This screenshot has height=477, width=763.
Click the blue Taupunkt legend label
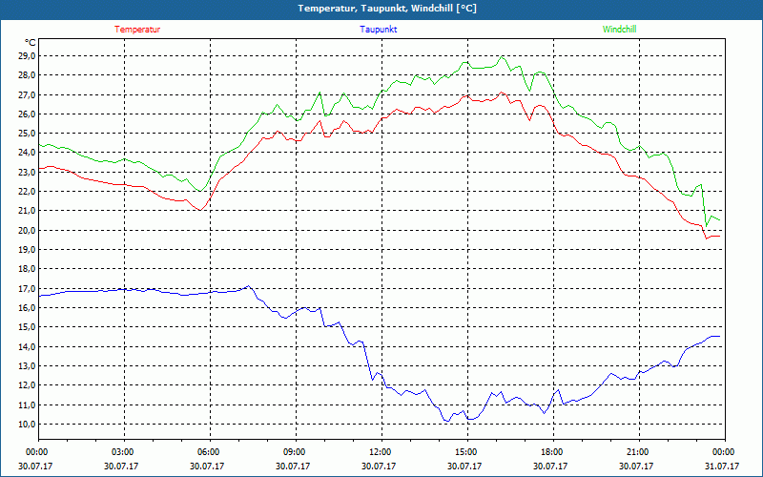pos(378,30)
